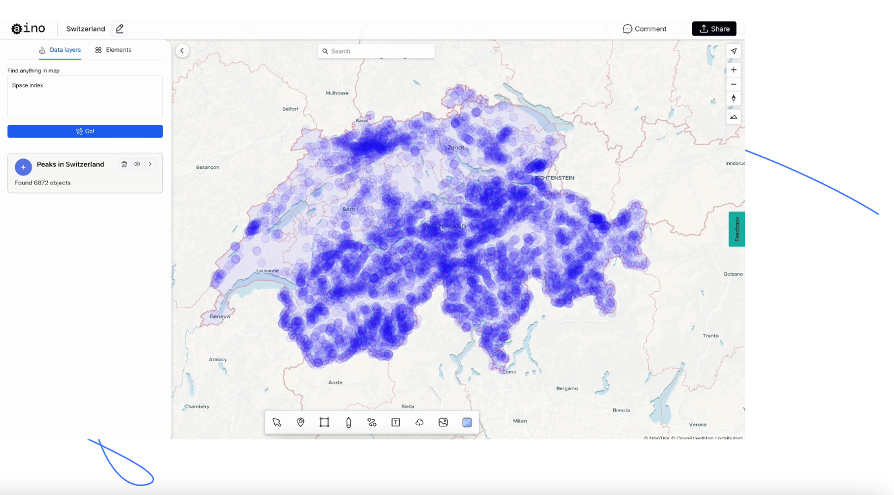This screenshot has width=894, height=495.
Task: Activate the marker pen drawing tool
Action: [x=348, y=423]
